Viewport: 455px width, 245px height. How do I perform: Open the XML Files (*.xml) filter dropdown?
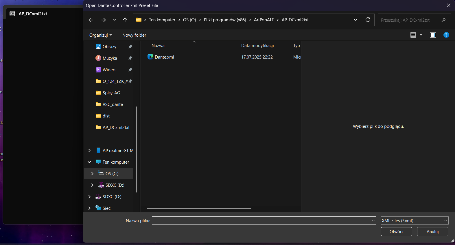click(x=415, y=221)
